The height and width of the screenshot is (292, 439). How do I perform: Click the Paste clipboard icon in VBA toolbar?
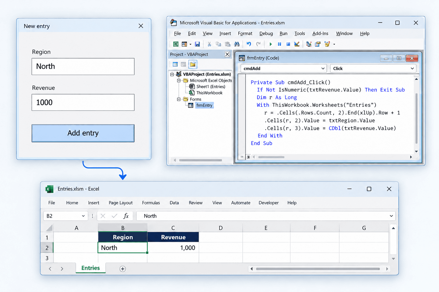228,44
